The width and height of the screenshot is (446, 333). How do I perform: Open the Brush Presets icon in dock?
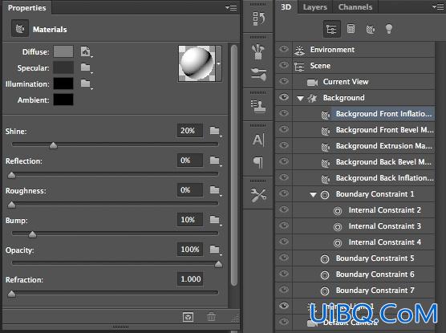click(258, 74)
